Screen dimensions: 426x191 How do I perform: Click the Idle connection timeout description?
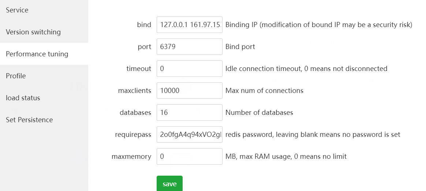click(x=306, y=69)
